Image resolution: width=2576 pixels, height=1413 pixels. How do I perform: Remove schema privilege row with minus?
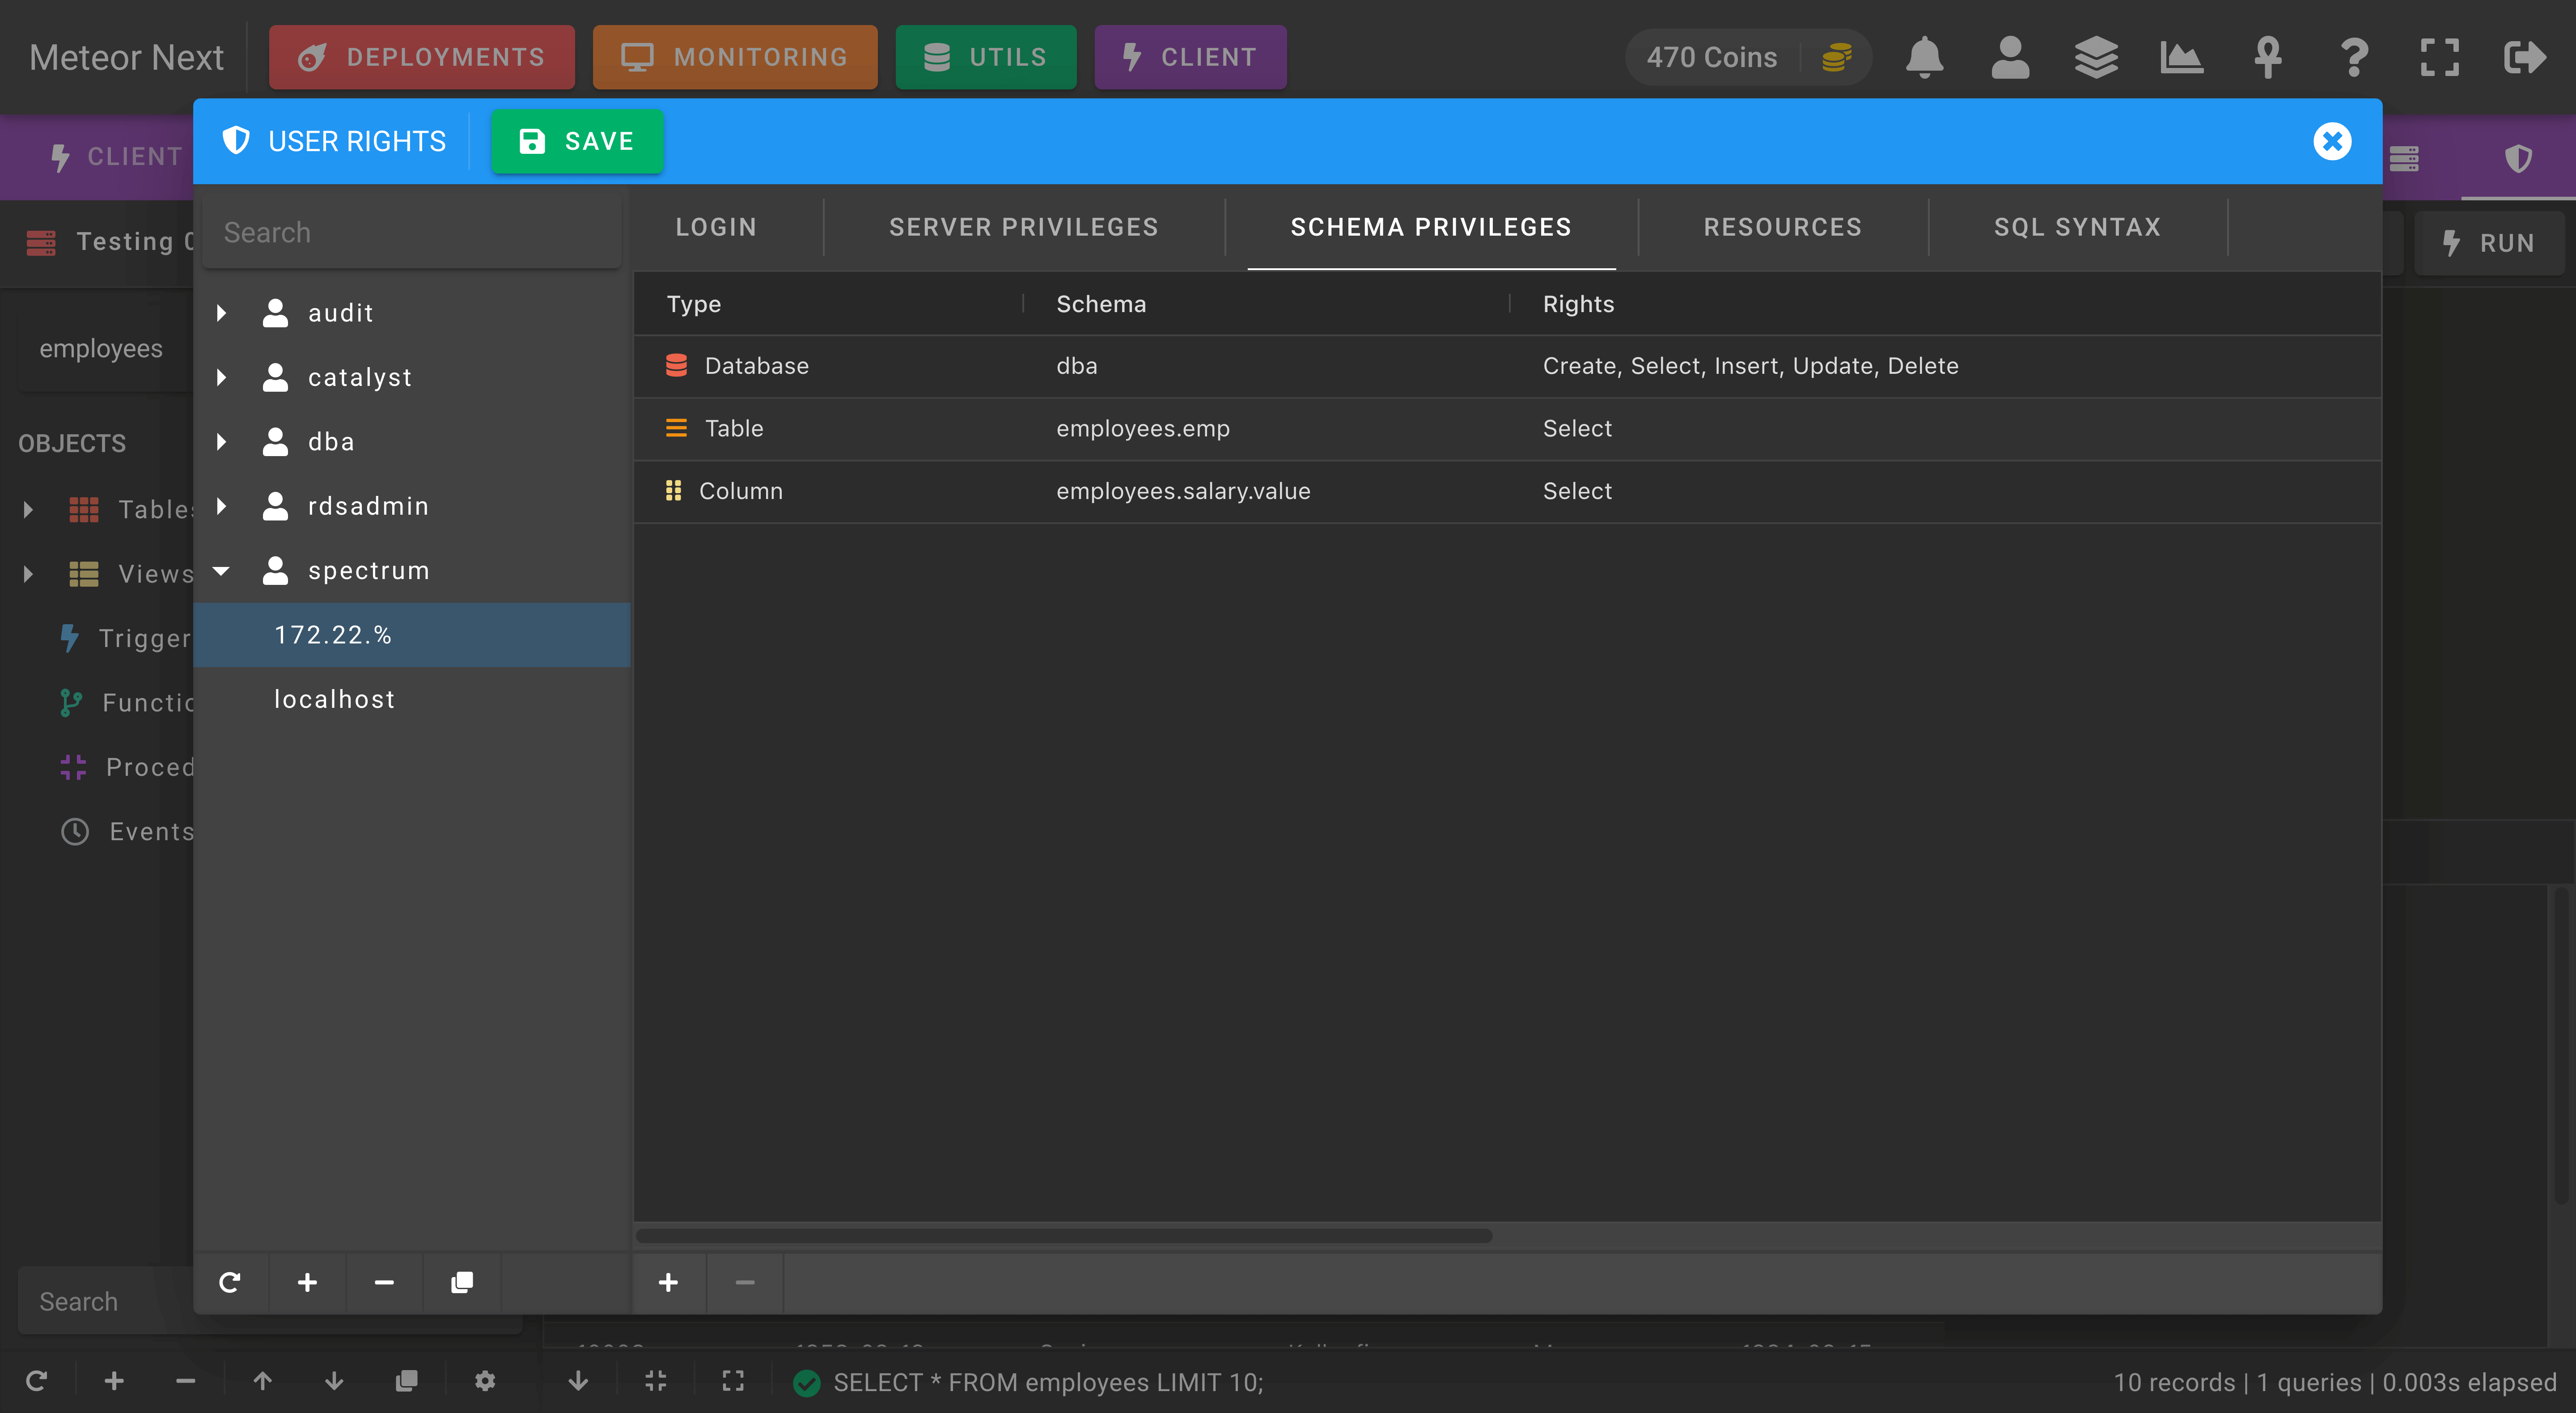745,1282
